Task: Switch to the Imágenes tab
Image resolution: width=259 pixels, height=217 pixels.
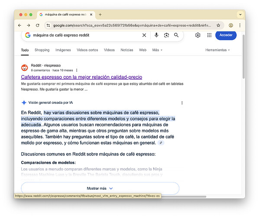Action: coord(63,50)
